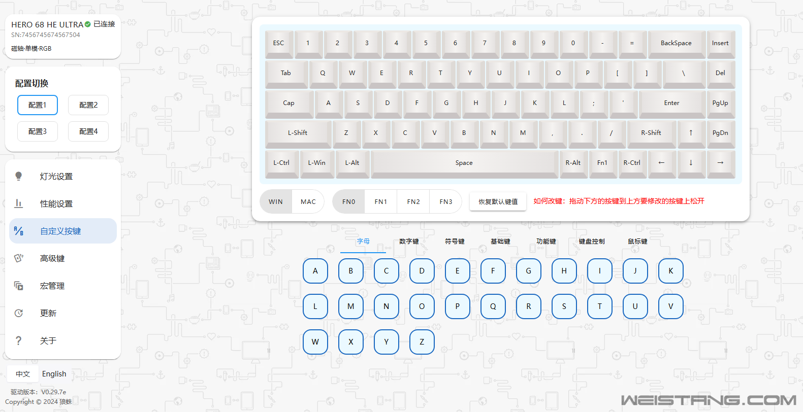Pick the letter K keycap below

[671, 271]
